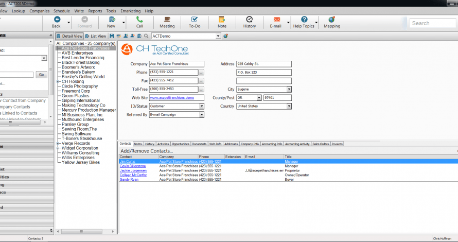Expand the Verge Records tree node
Screen dimensions: 458x242
point(58,144)
